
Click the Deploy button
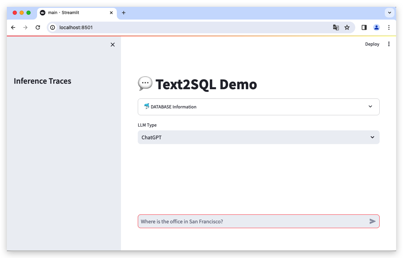372,44
